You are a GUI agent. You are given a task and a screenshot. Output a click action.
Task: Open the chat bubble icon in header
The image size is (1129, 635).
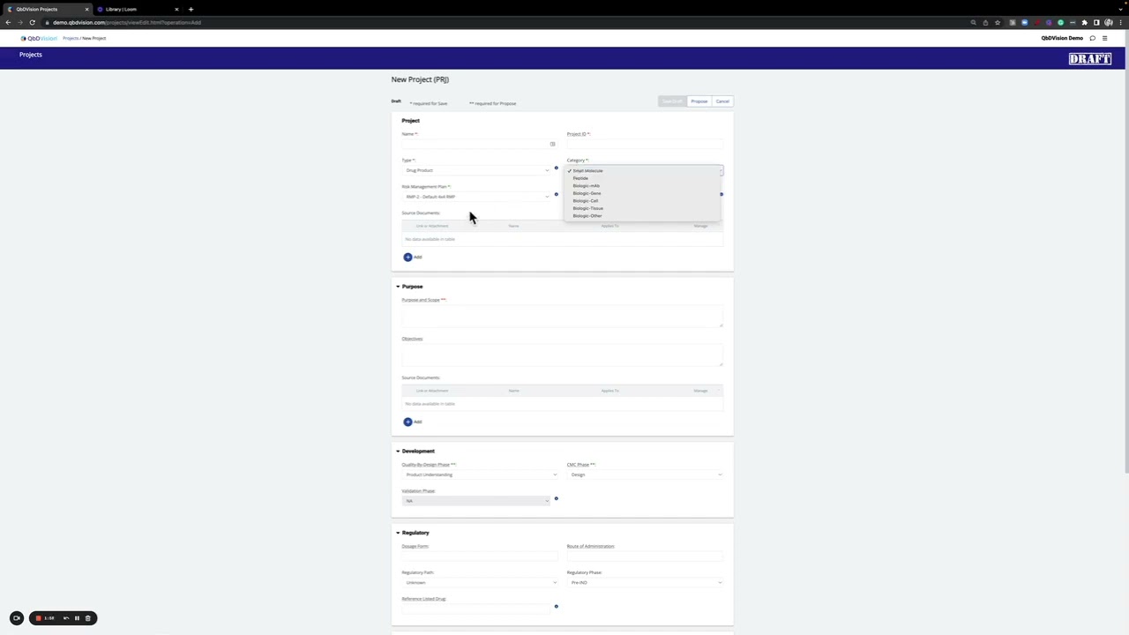tap(1092, 38)
